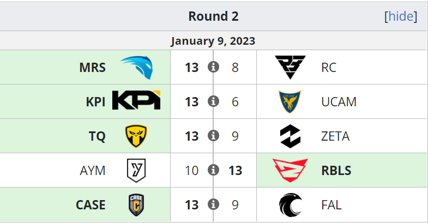Screen dimensions: 428x223
Task: Open the RBLS team name link
Action: [336, 171]
